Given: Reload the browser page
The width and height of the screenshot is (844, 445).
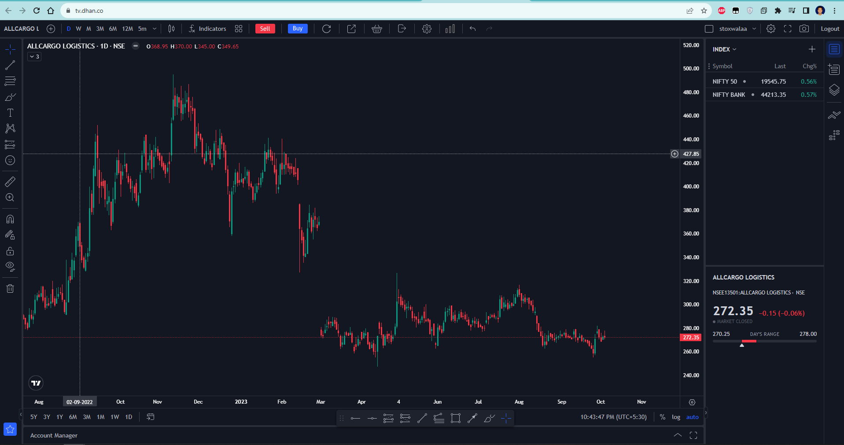Looking at the screenshot, I should tap(37, 11).
